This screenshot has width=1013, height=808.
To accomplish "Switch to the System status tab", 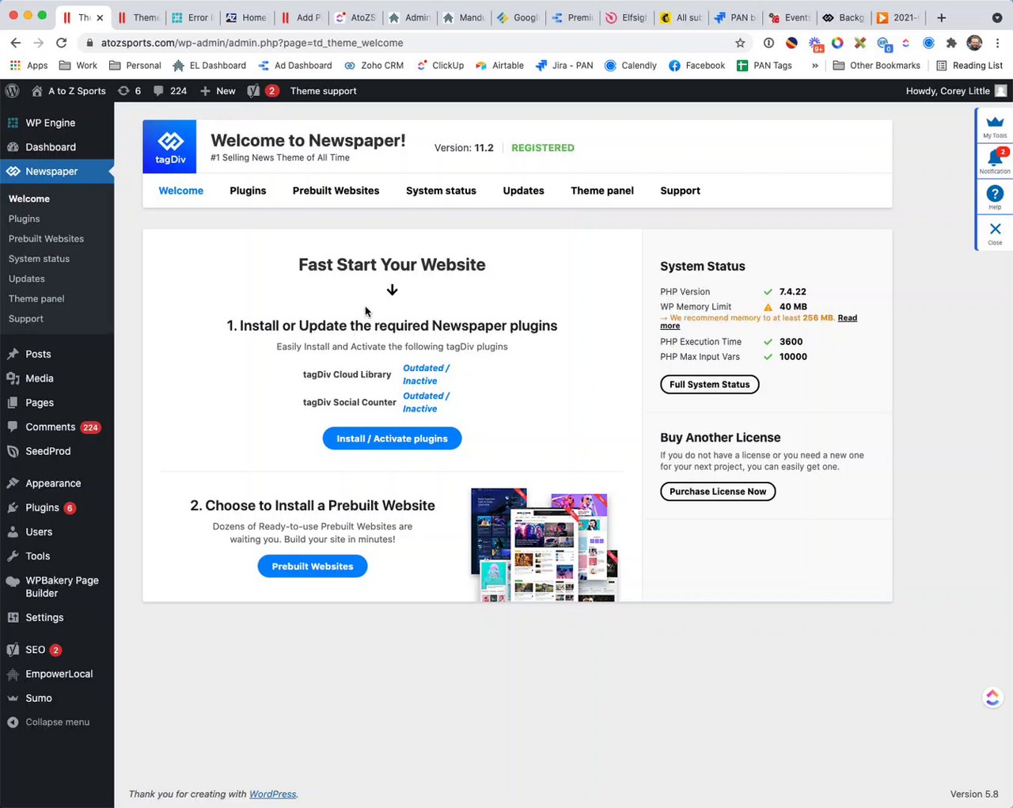I will coord(441,191).
